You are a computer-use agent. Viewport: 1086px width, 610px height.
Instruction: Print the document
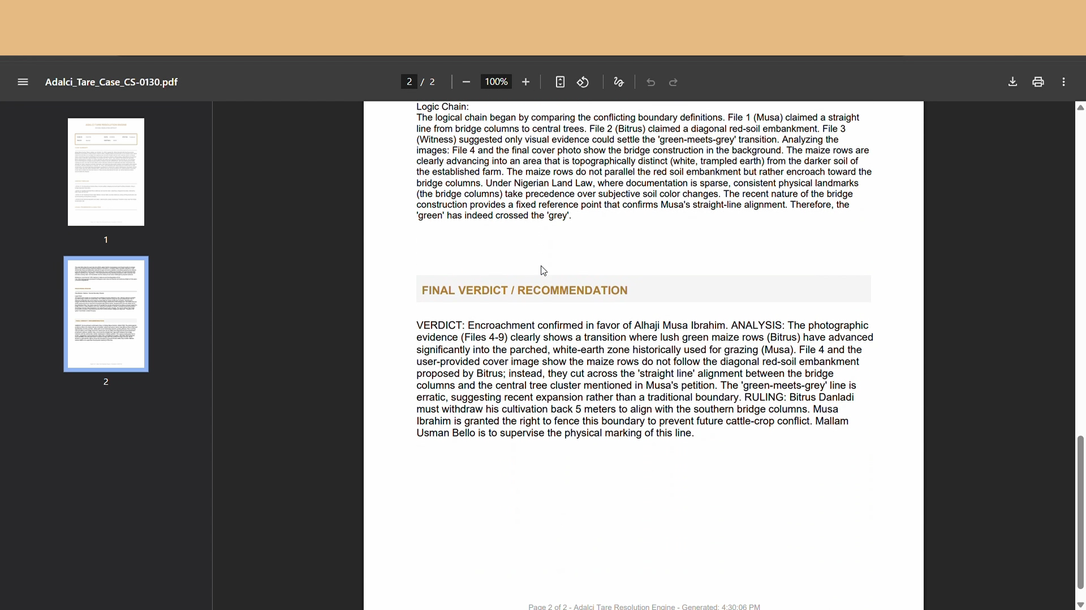(1038, 82)
